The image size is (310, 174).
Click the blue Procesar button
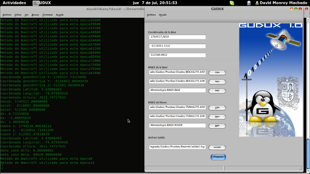(218, 157)
